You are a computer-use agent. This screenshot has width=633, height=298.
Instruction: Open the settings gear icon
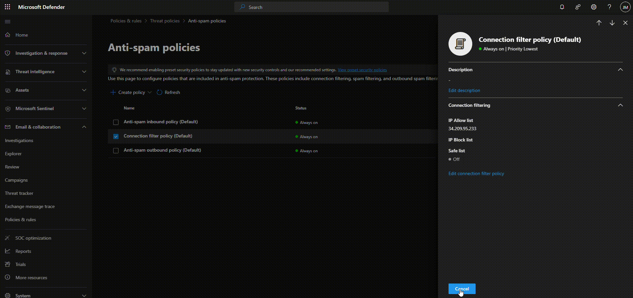click(594, 7)
